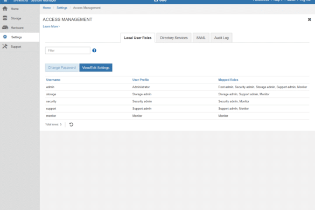Sort by the Mapped Roles column header
This screenshot has height=210, width=315.
(228, 80)
